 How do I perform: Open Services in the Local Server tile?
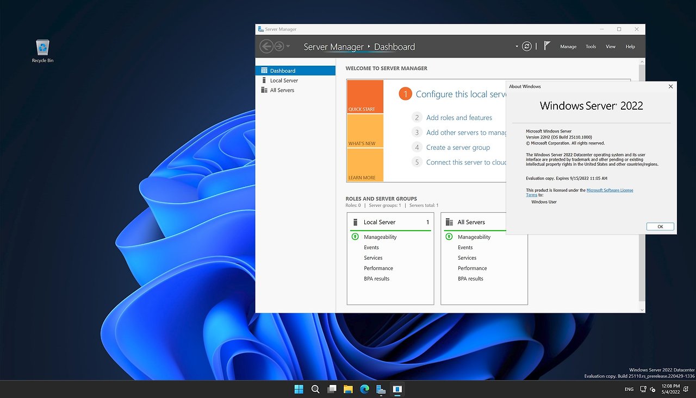pos(373,258)
